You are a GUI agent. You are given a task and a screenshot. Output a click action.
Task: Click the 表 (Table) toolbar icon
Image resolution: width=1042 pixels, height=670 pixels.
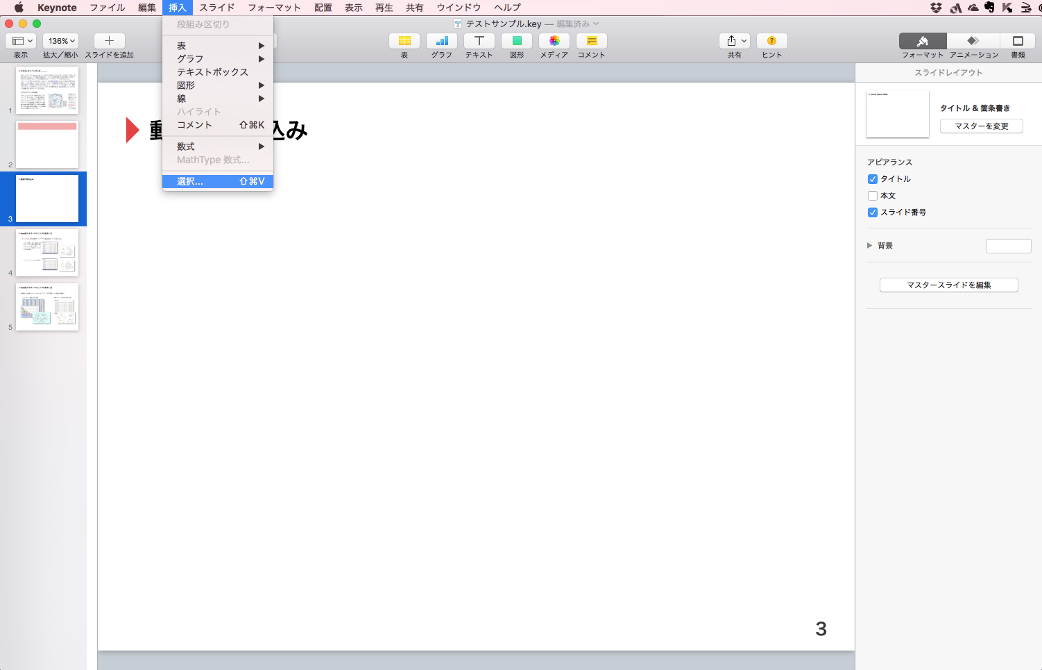coord(404,41)
